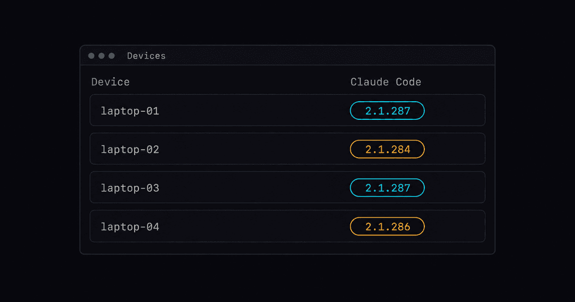Open the laptop-01 device name

(130, 111)
